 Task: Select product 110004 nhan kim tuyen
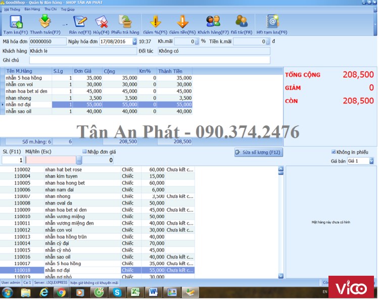97,176
